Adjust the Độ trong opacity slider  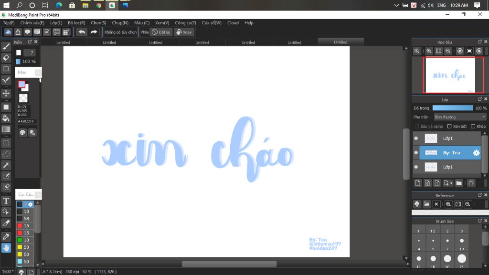pyautogui.click(x=453, y=108)
